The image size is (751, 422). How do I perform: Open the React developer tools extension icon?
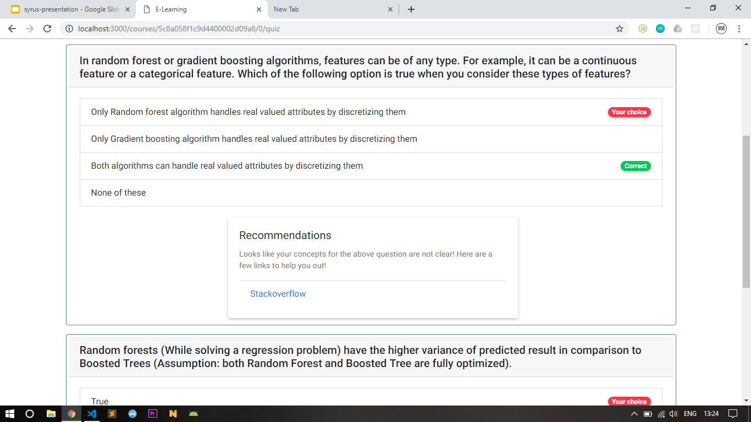(x=695, y=29)
